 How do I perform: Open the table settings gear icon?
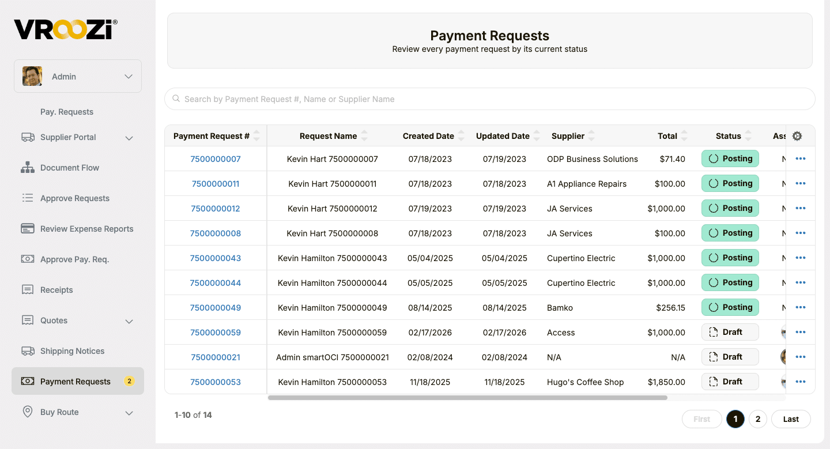coord(797,136)
